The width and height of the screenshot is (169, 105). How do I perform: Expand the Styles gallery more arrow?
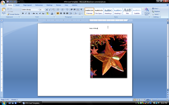pos(143,14)
